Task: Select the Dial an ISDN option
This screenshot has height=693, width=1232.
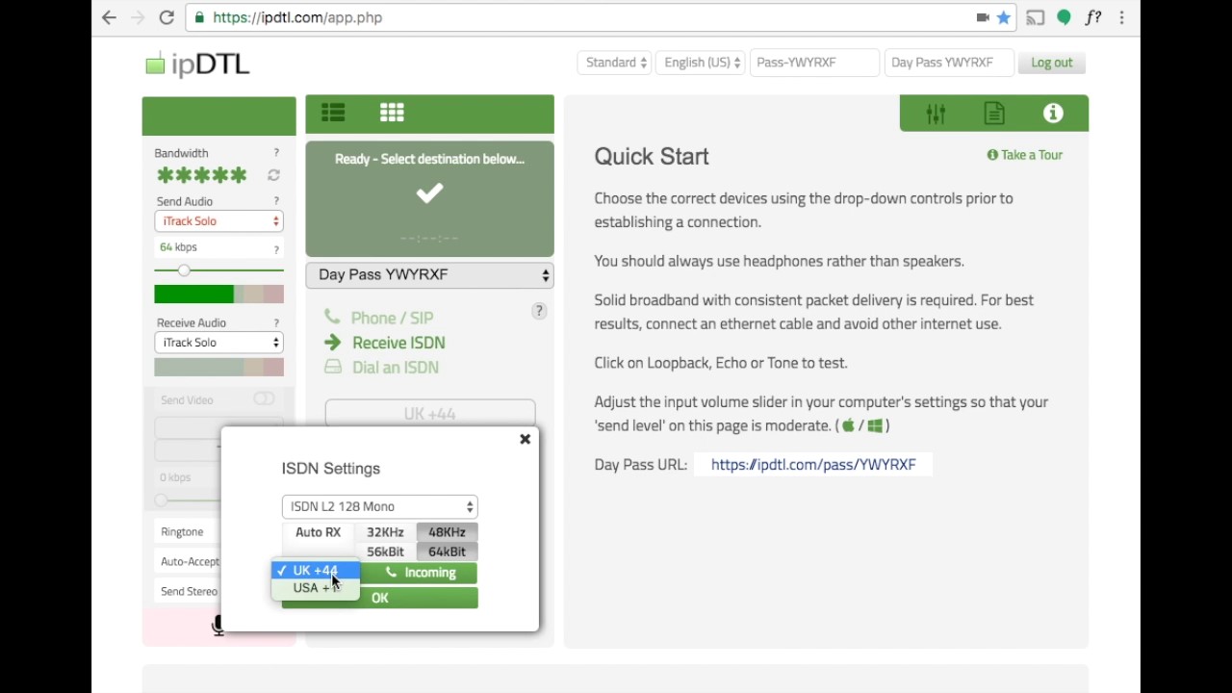Action: pos(395,368)
